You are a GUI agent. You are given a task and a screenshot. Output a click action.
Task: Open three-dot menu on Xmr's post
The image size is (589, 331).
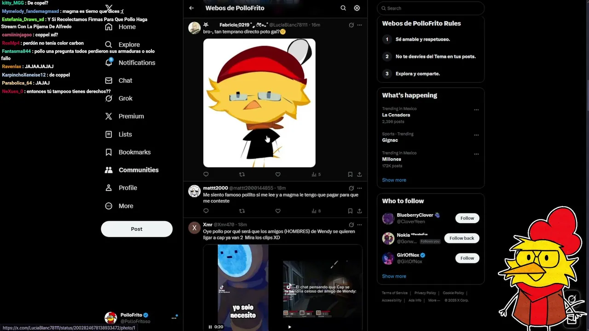pyautogui.click(x=359, y=225)
